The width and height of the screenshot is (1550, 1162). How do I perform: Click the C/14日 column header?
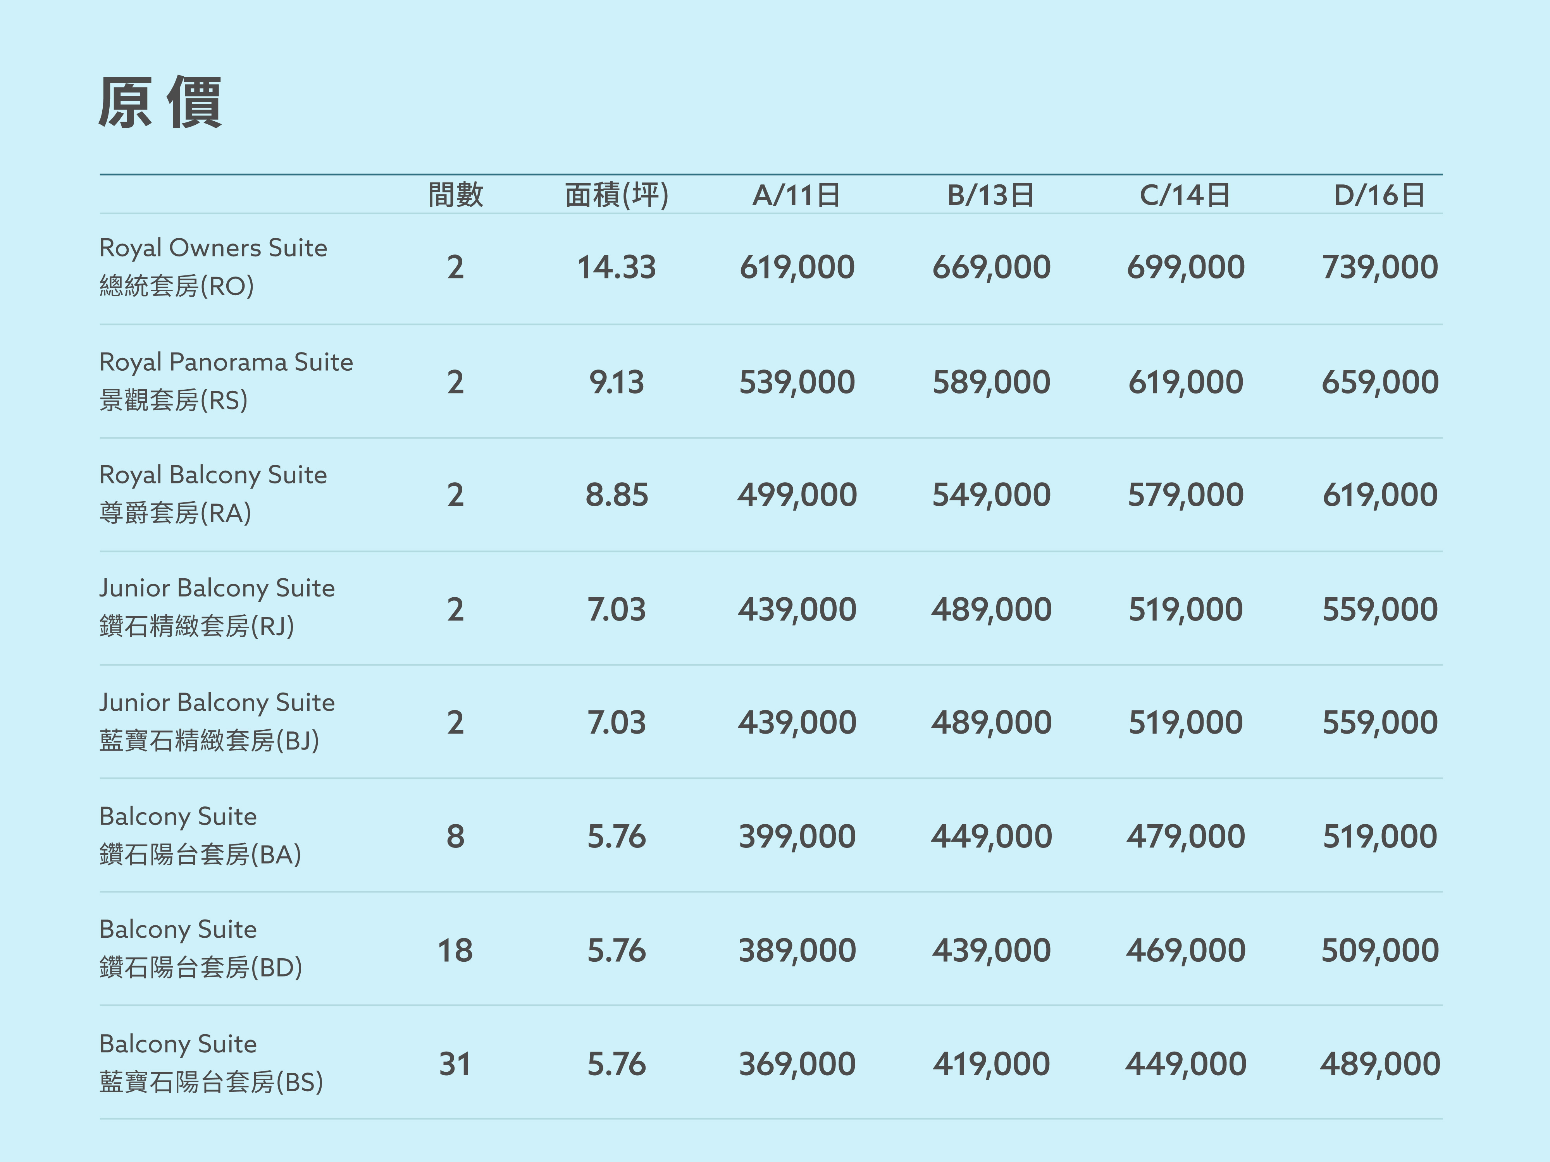1185,195
